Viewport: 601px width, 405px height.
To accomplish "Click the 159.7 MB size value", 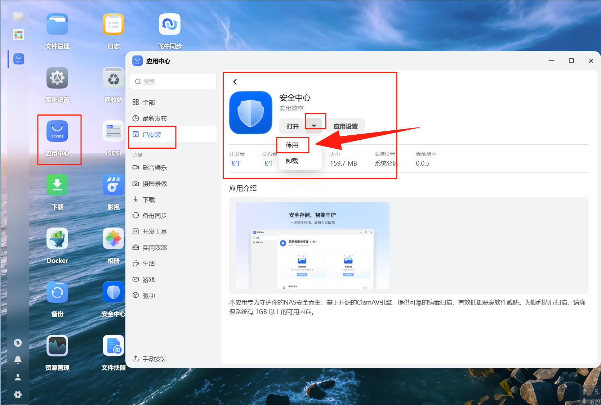I will coord(343,163).
